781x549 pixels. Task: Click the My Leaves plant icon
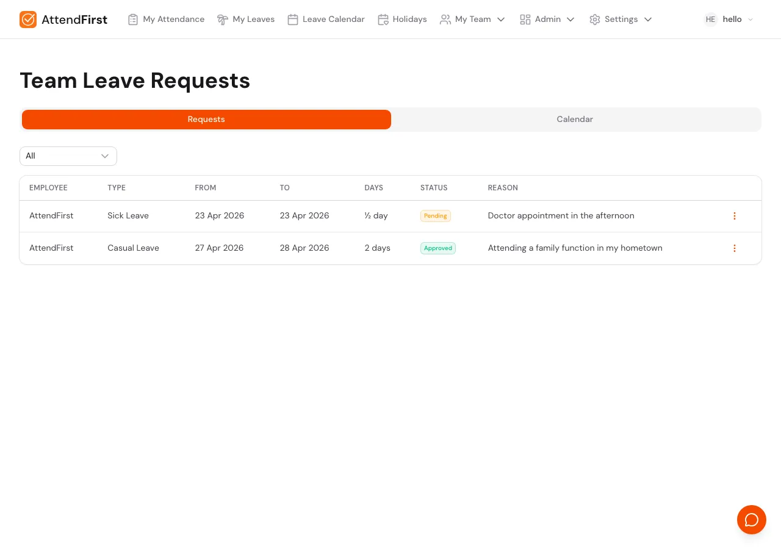pos(223,19)
